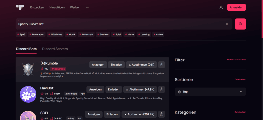Open the FlaviBot gear avatar
Viewport: 263px width, 120px height.
[x=28, y=94]
